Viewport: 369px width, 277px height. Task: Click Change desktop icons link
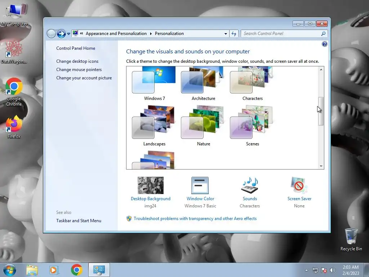[77, 61]
